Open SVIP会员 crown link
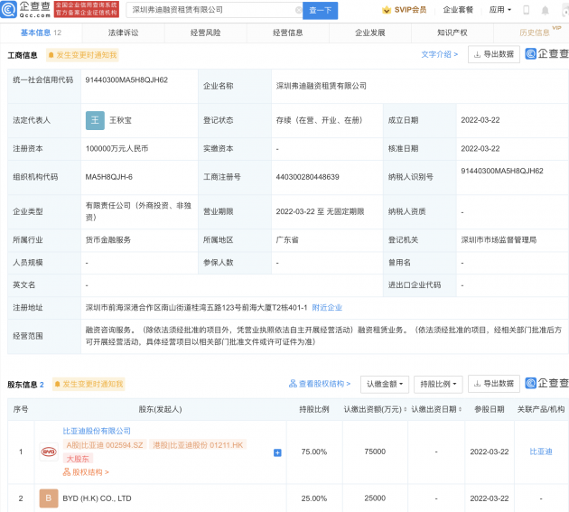The width and height of the screenshot is (569, 512). coord(404,10)
